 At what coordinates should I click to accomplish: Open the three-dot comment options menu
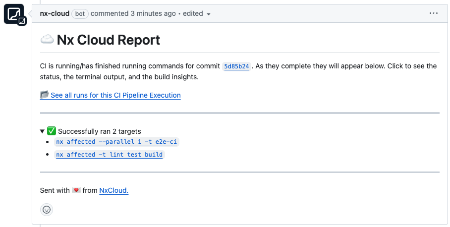(x=434, y=13)
